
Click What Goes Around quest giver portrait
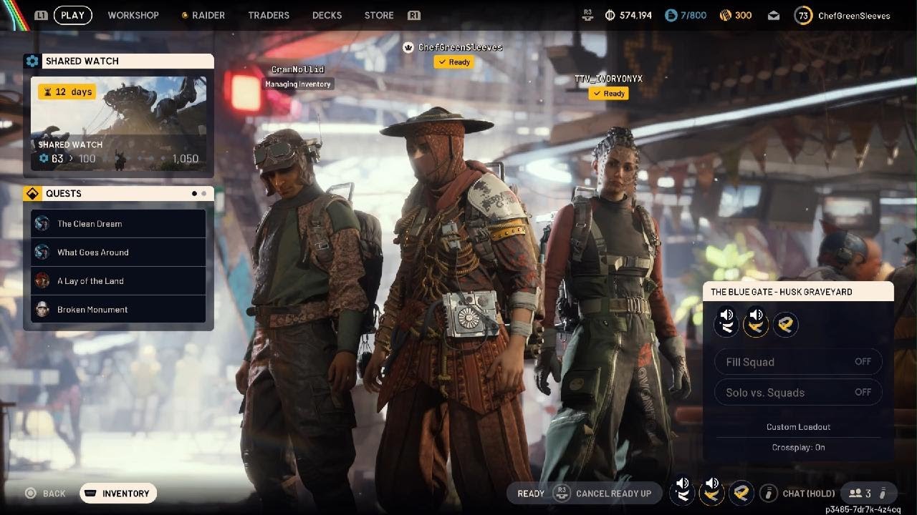42,252
